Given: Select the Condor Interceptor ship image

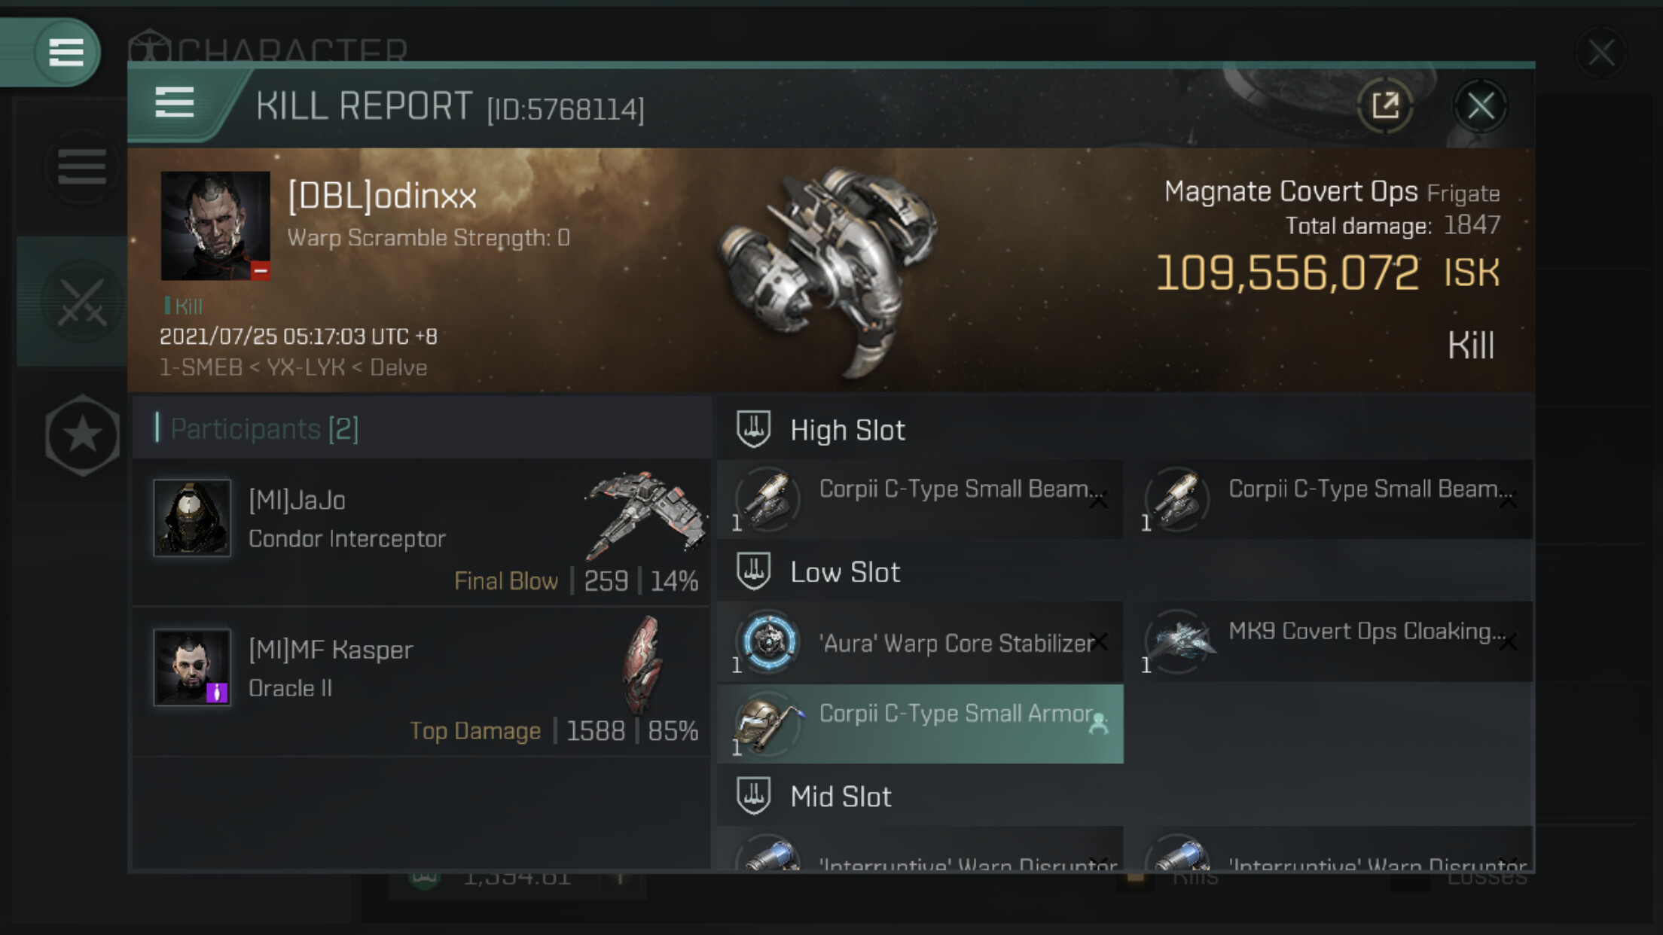Looking at the screenshot, I should point(645,513).
